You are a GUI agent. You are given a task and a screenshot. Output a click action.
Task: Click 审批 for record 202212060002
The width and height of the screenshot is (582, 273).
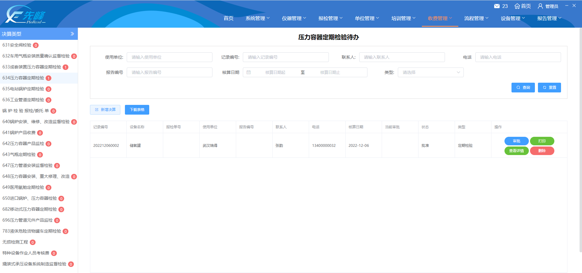tap(517, 141)
